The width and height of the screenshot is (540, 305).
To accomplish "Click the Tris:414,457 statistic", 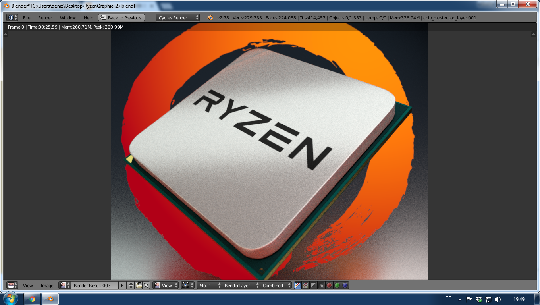I will pyautogui.click(x=312, y=18).
